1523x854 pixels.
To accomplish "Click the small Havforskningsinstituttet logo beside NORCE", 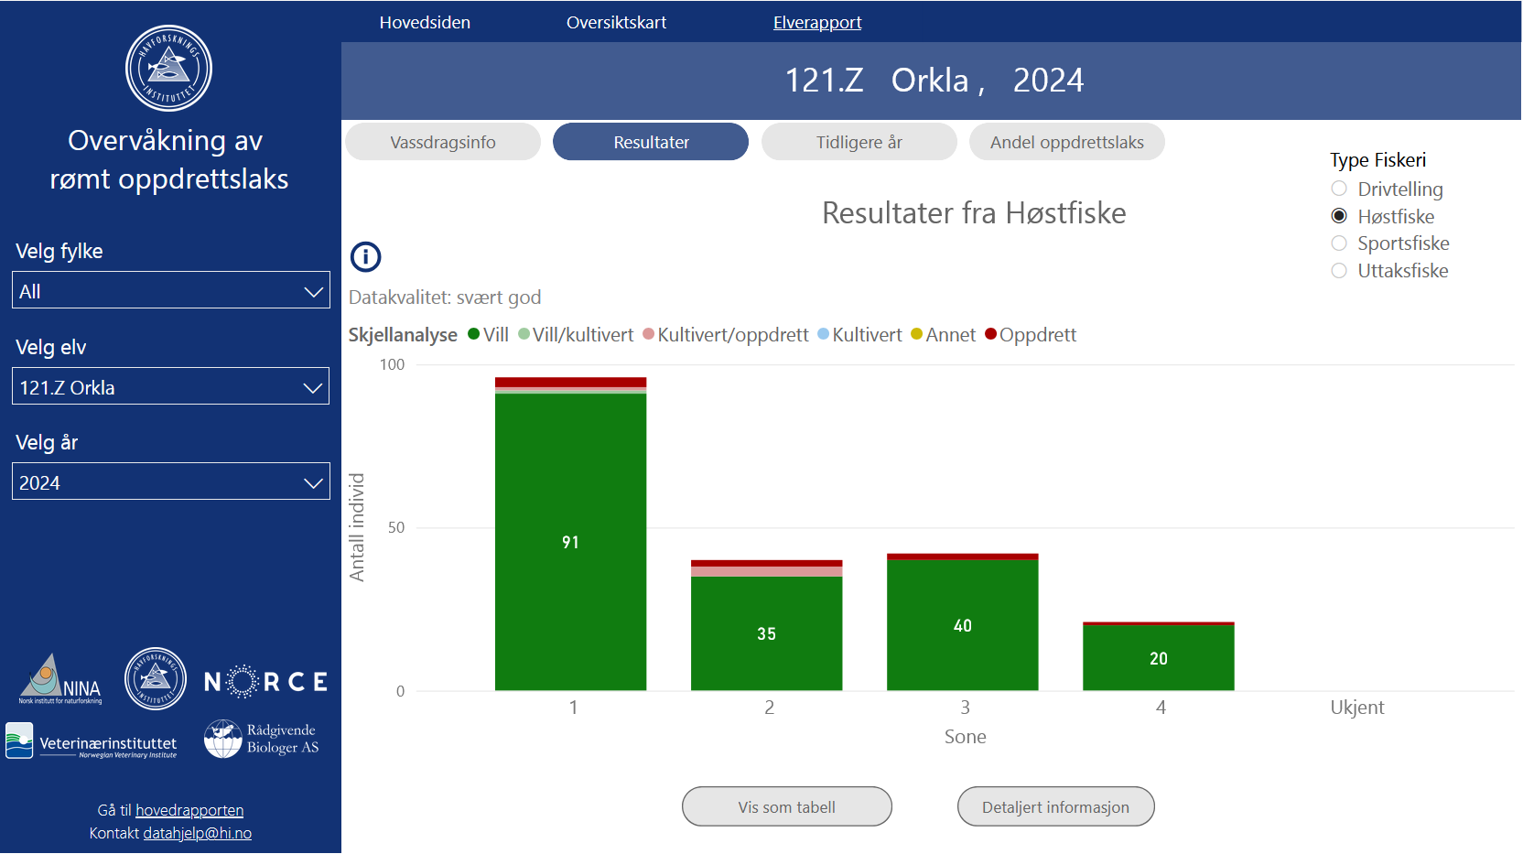I will [156, 678].
